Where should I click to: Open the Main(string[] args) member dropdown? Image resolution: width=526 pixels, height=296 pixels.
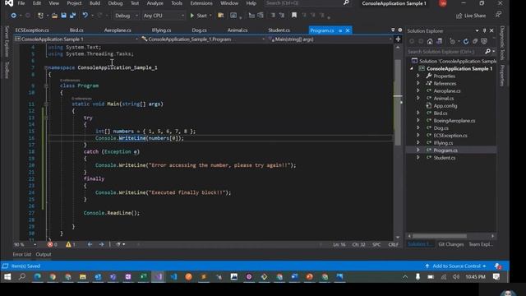click(330, 39)
